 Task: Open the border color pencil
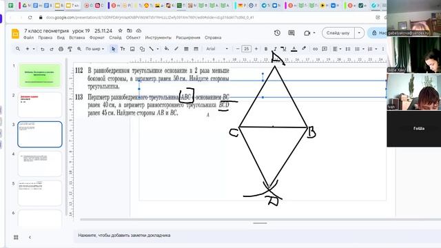point(176,49)
